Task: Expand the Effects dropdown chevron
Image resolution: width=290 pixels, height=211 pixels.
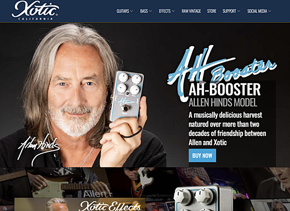Action: click(173, 11)
